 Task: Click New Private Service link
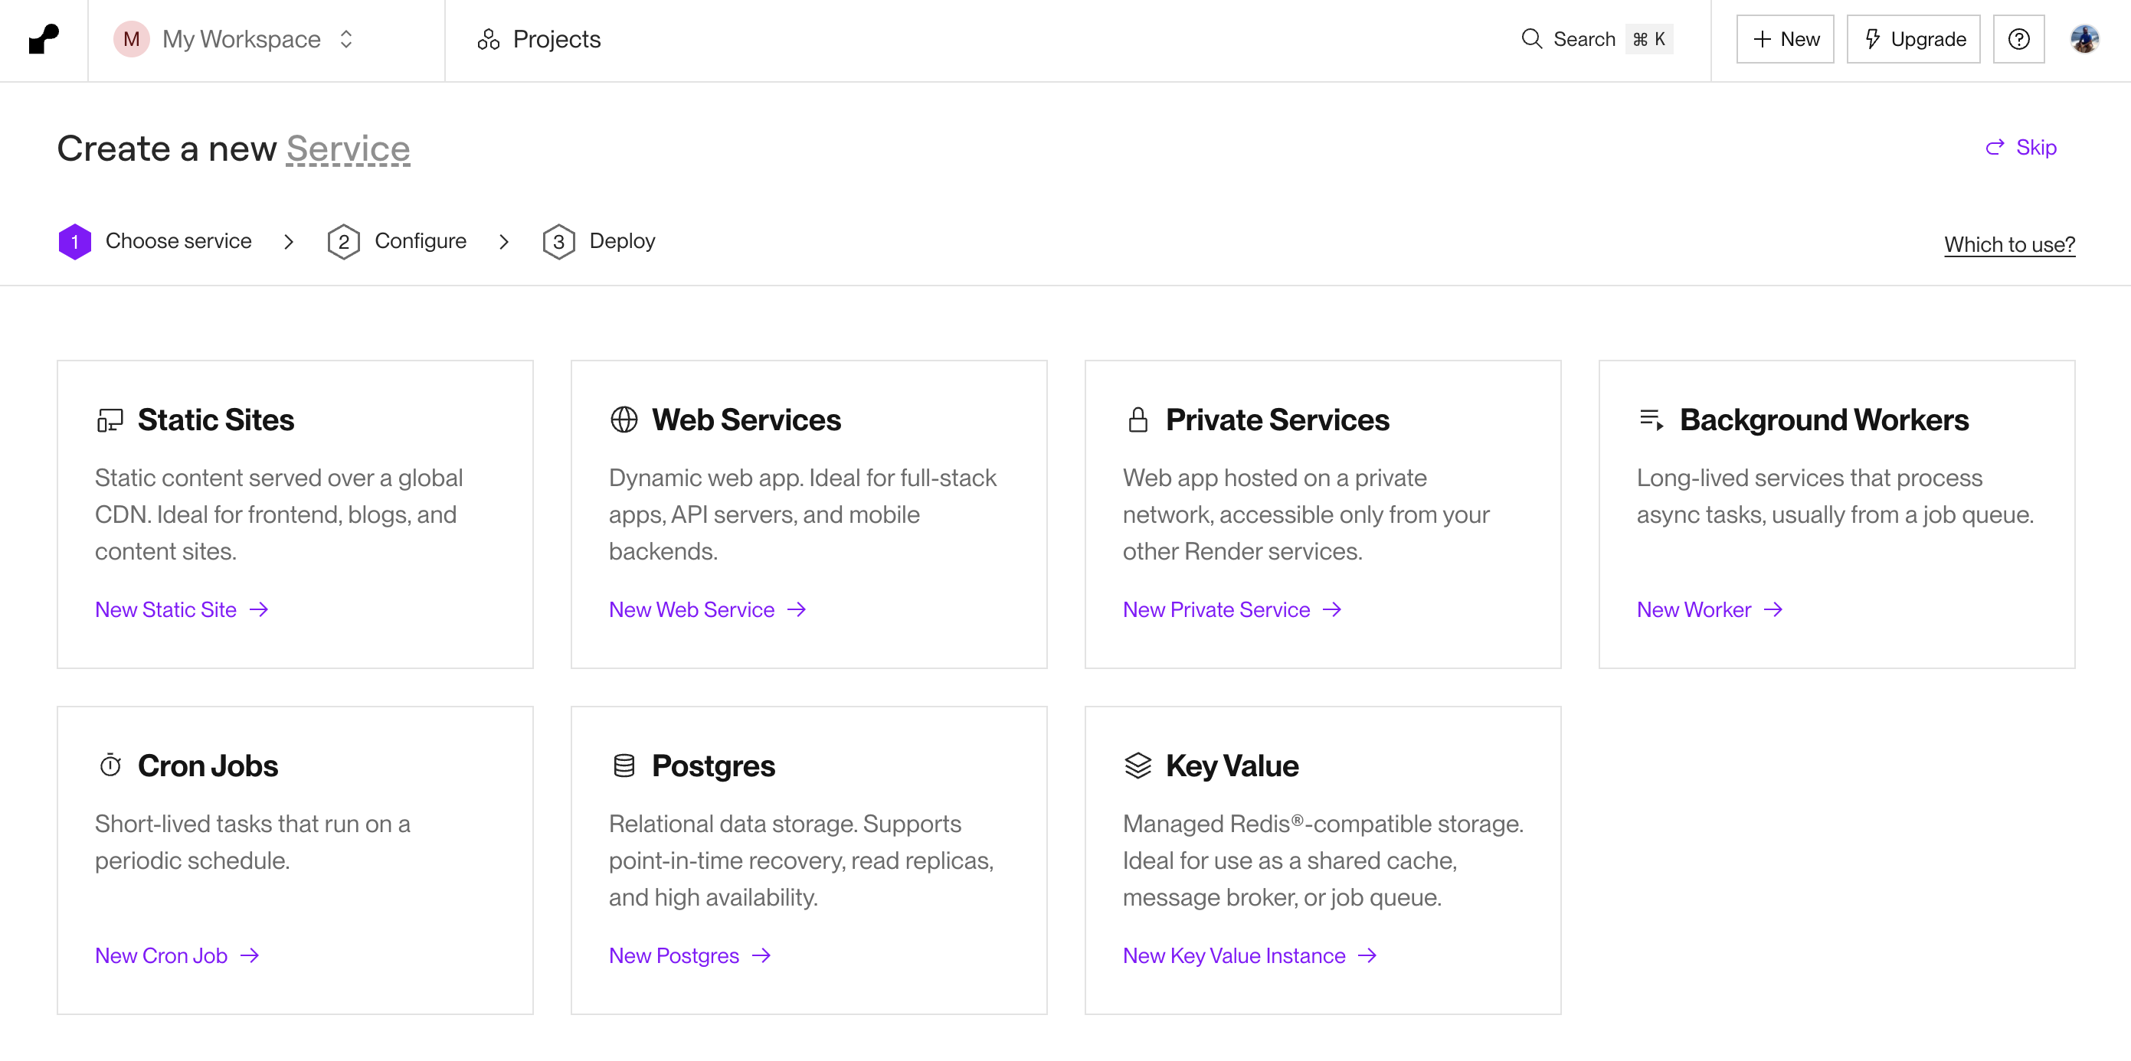1216,609
